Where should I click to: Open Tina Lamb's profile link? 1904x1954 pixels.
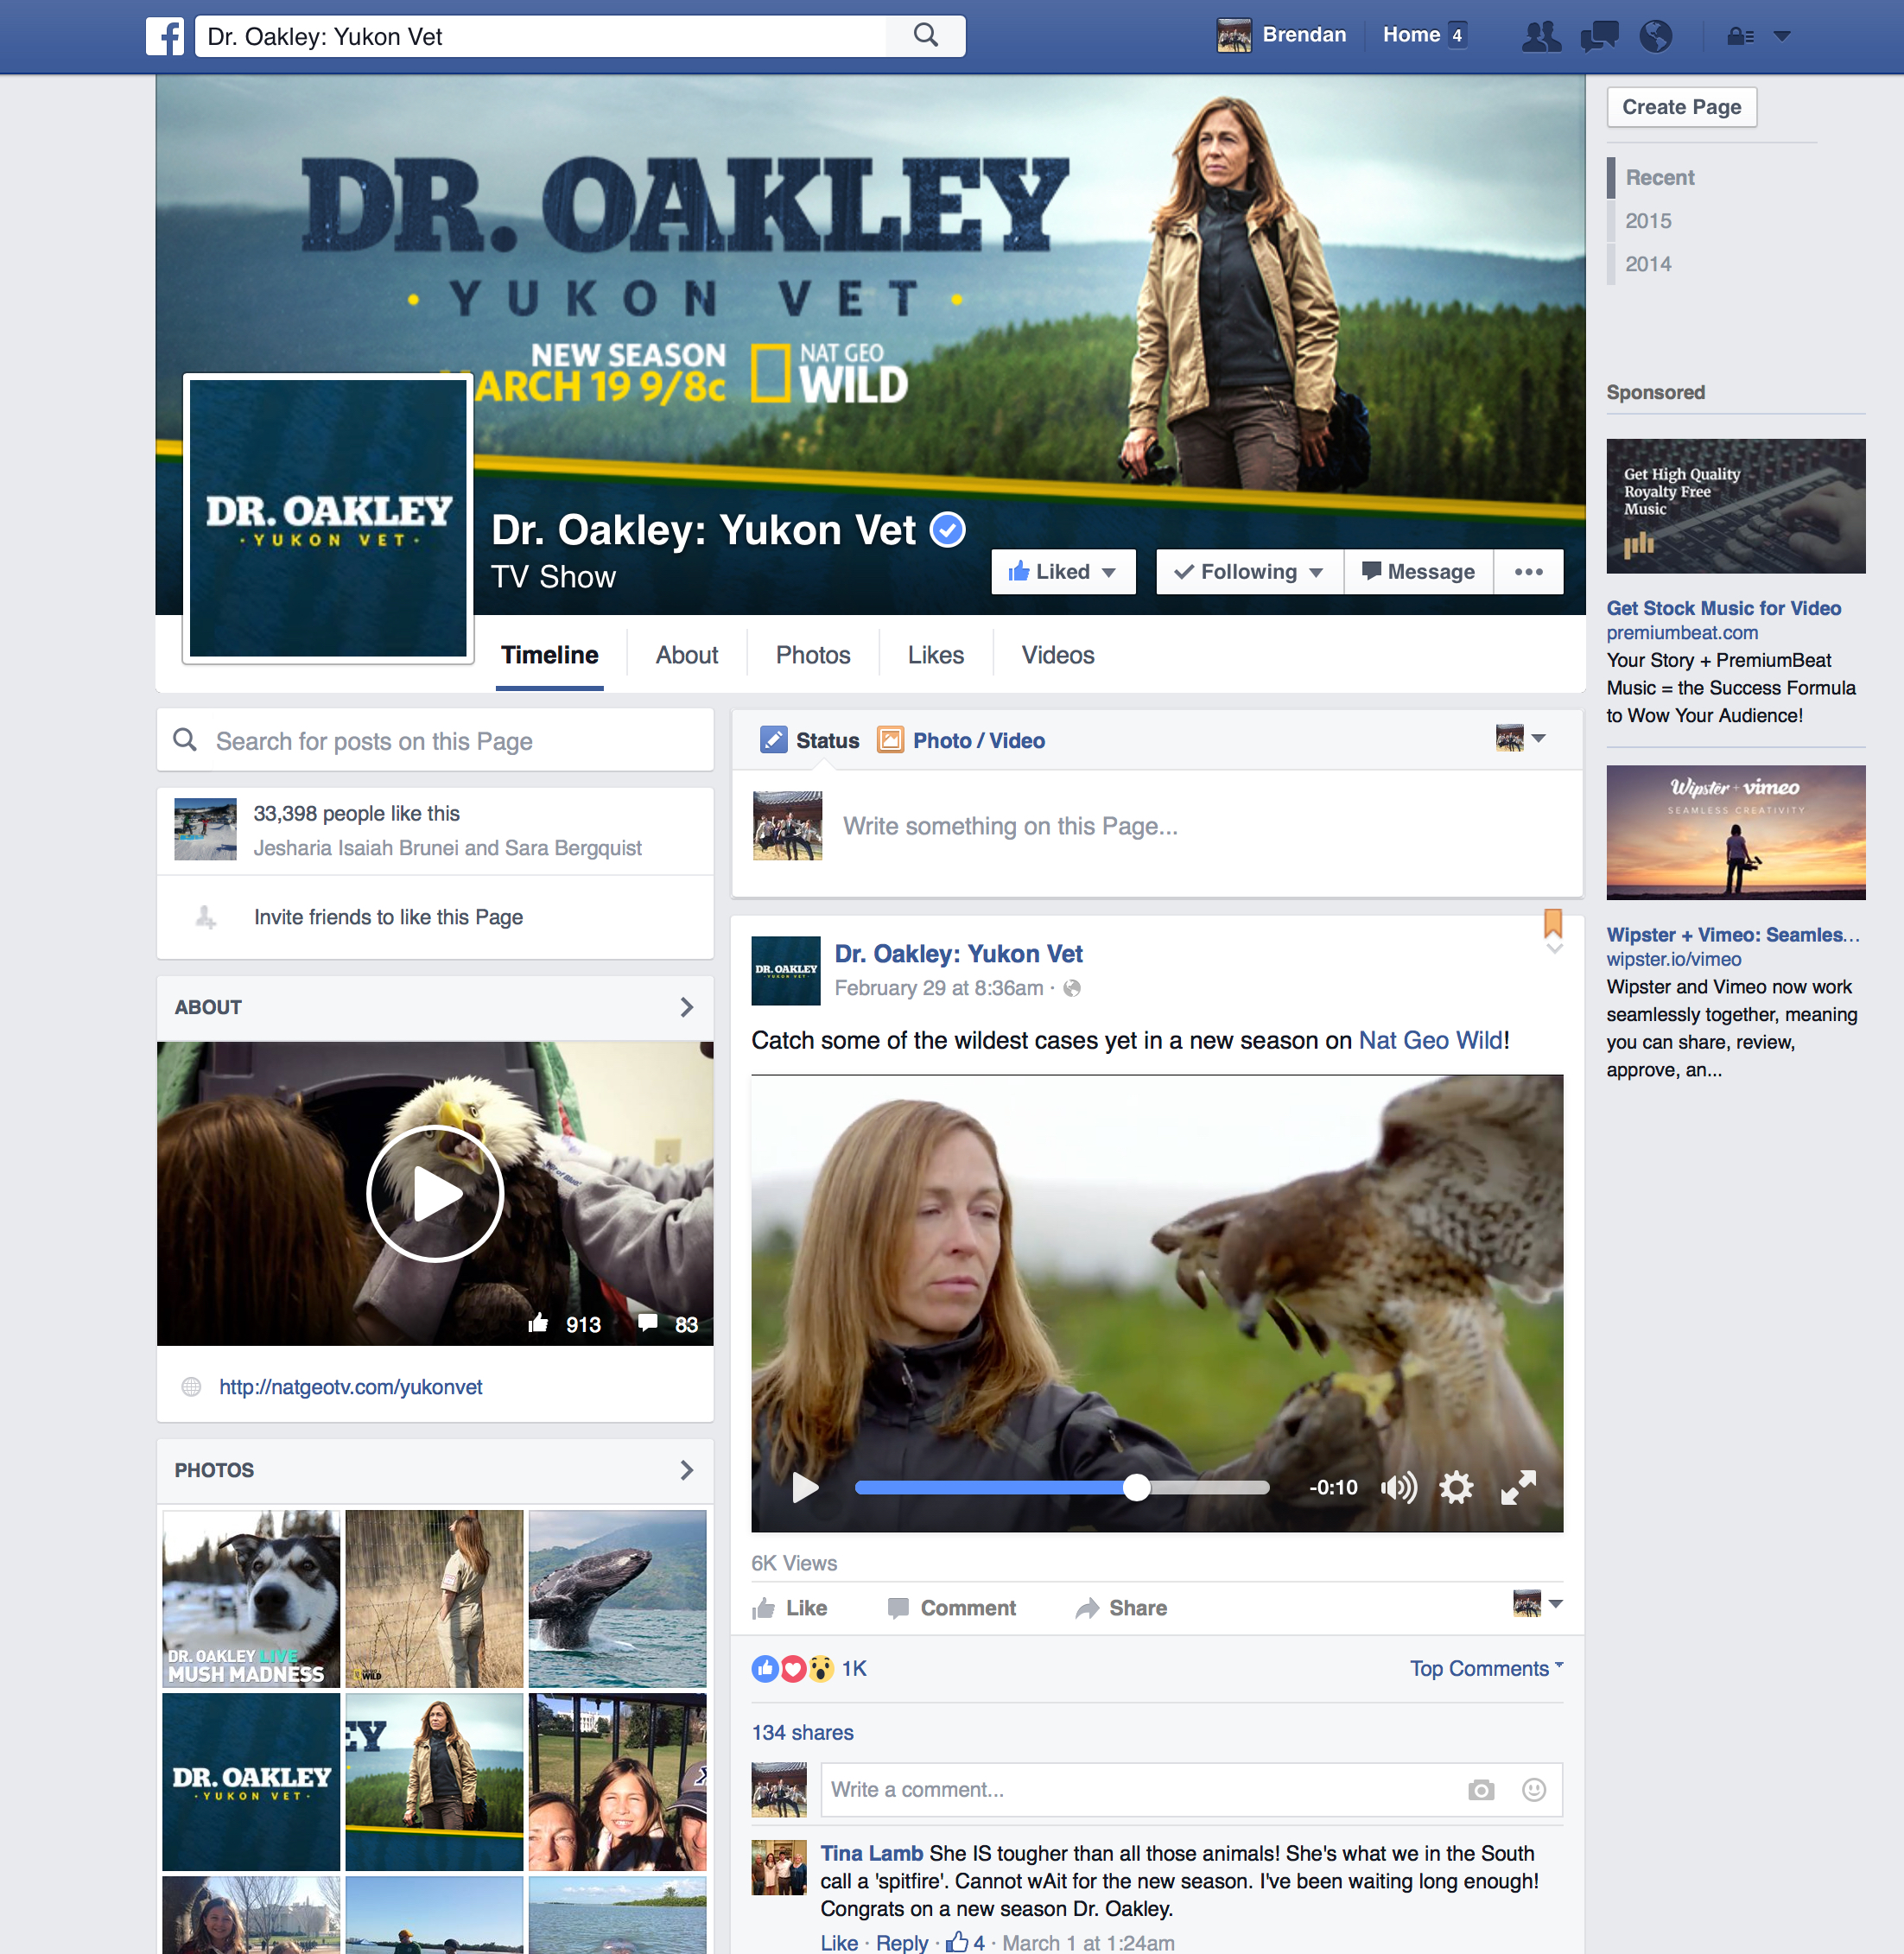(x=871, y=1853)
